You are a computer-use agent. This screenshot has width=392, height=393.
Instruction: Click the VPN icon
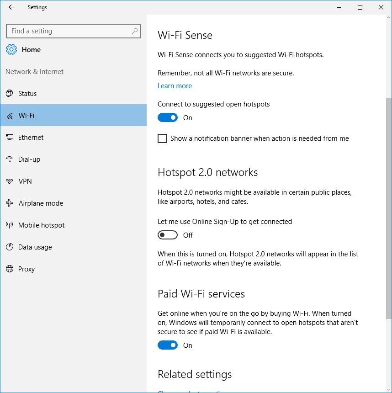point(9,181)
